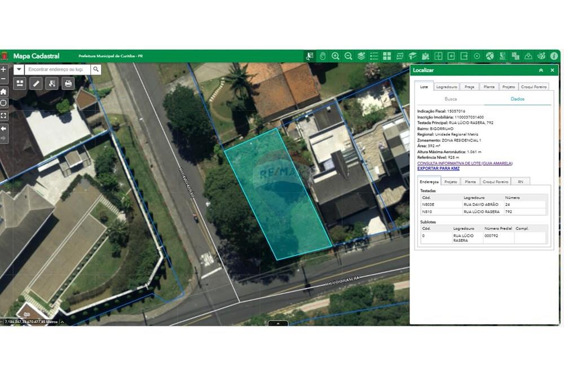Click the print map icon
564x376 pixels.
(x=68, y=83)
